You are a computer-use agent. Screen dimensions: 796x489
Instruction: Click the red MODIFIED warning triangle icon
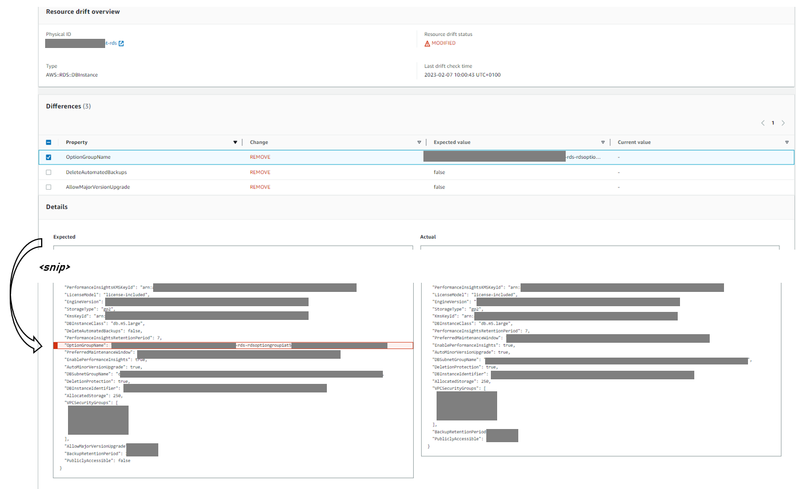click(x=428, y=42)
